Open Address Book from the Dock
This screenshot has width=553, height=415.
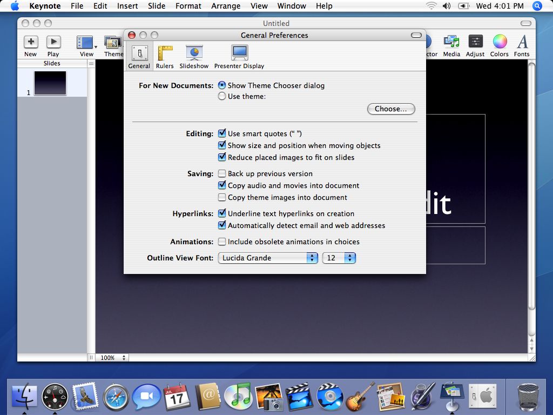point(208,397)
